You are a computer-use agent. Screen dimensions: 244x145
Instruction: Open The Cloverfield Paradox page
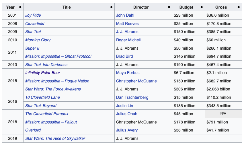point(47,114)
